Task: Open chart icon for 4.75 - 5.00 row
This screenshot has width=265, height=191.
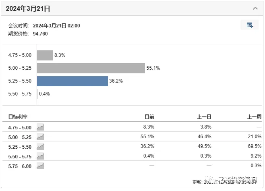Action: click(x=40, y=127)
